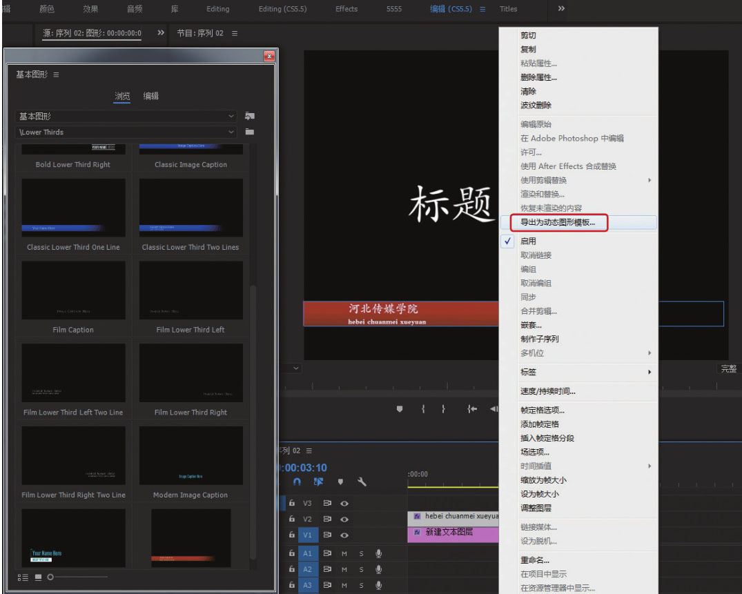
Task: Open the 基本图形 panel menu icon
Action: pyautogui.click(x=56, y=75)
